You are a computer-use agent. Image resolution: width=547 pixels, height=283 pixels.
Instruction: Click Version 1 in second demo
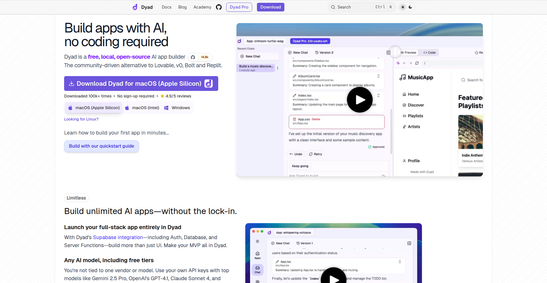(x=305, y=243)
